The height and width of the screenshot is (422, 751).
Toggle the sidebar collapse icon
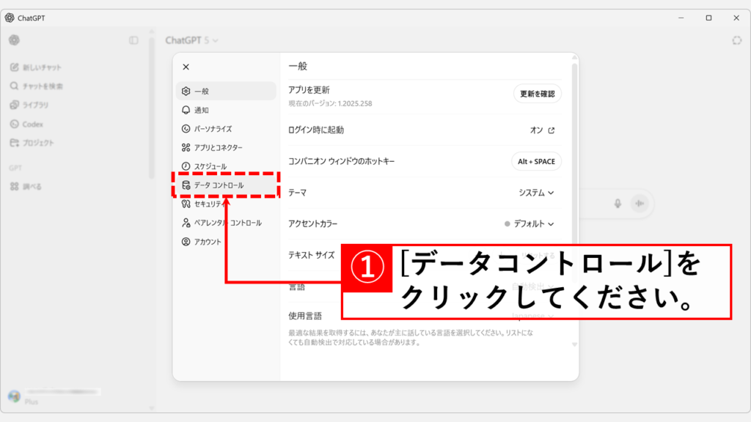point(133,40)
